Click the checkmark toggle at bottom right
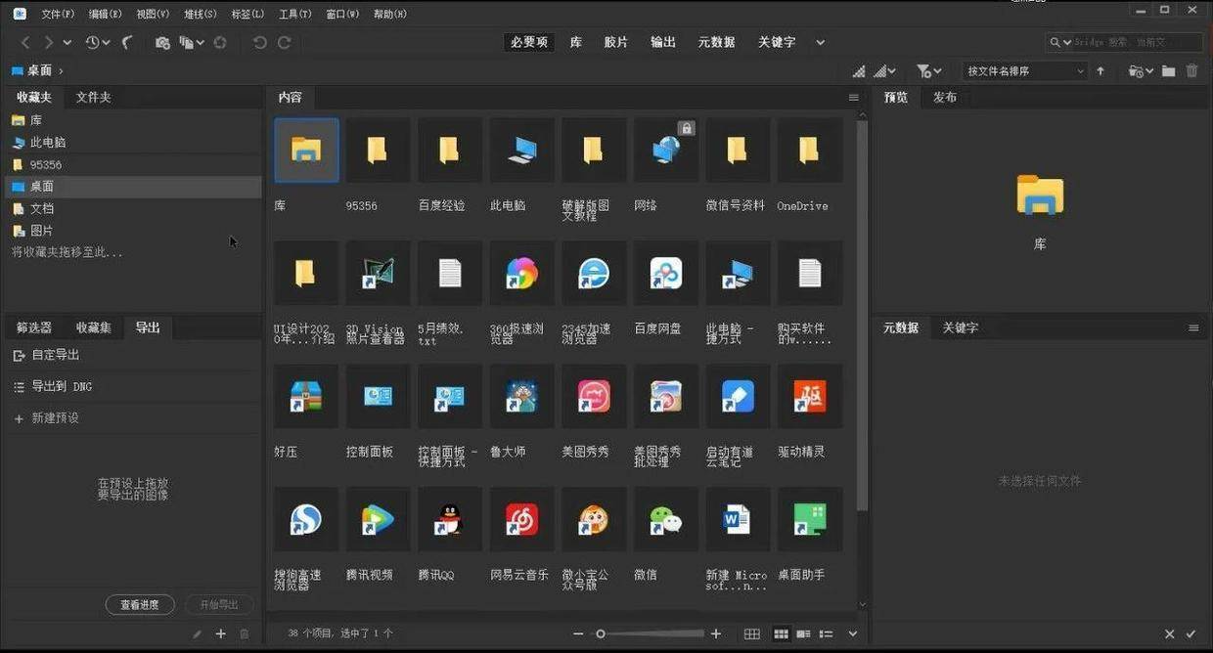Viewport: 1213px width, 653px height. coord(1191,633)
